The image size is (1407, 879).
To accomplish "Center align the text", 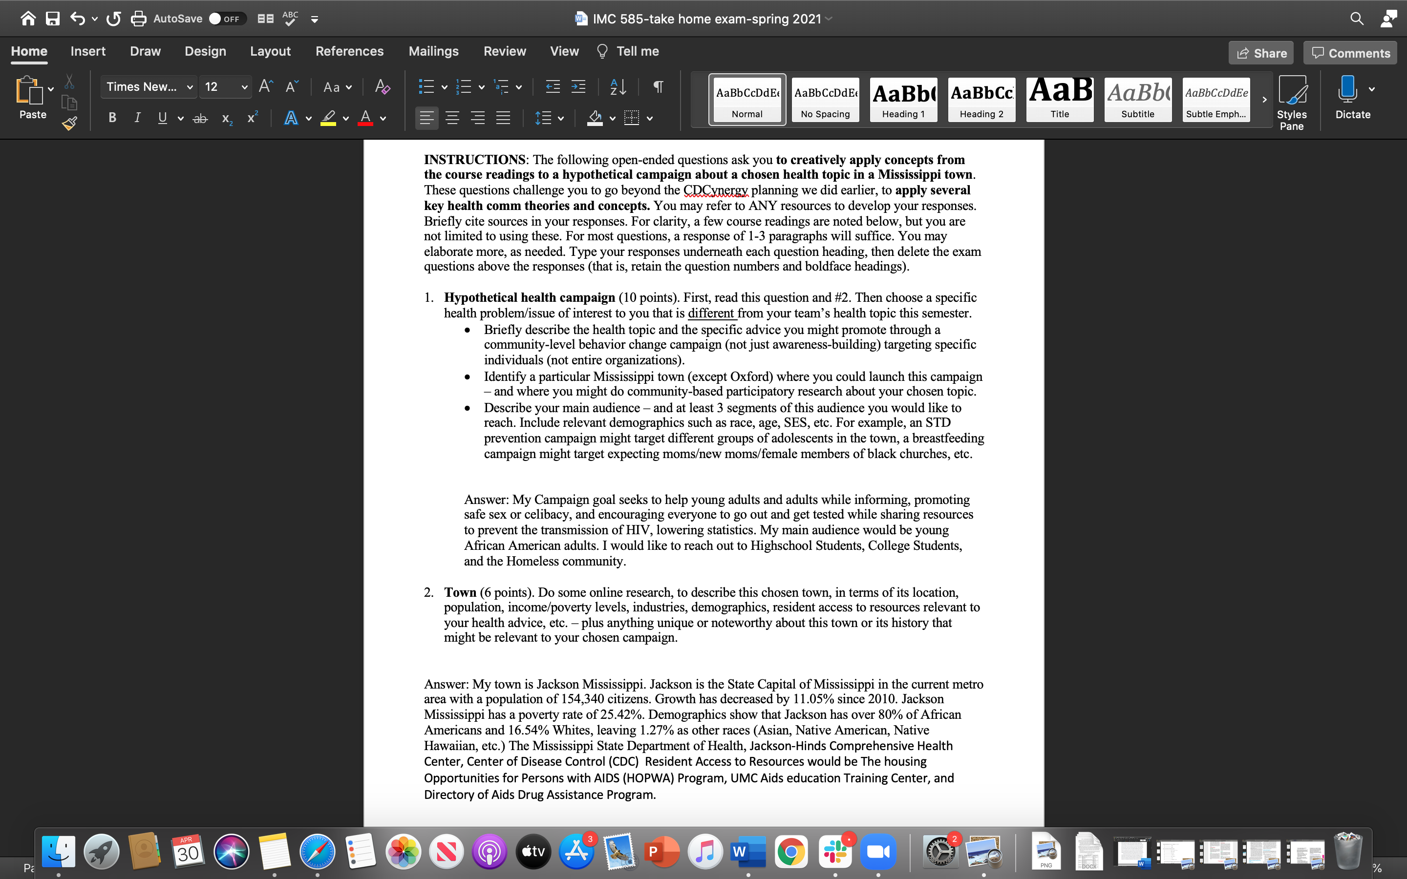I will [x=452, y=118].
